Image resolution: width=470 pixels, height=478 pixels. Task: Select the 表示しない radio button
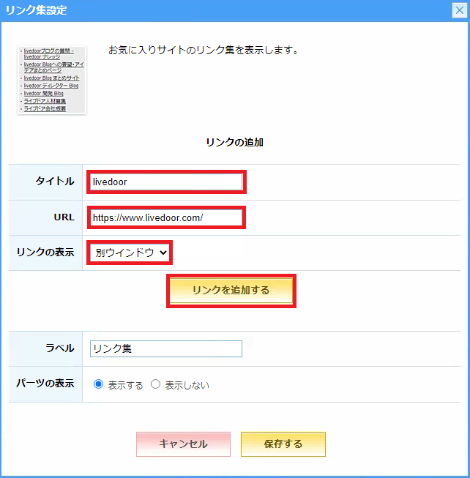(155, 384)
